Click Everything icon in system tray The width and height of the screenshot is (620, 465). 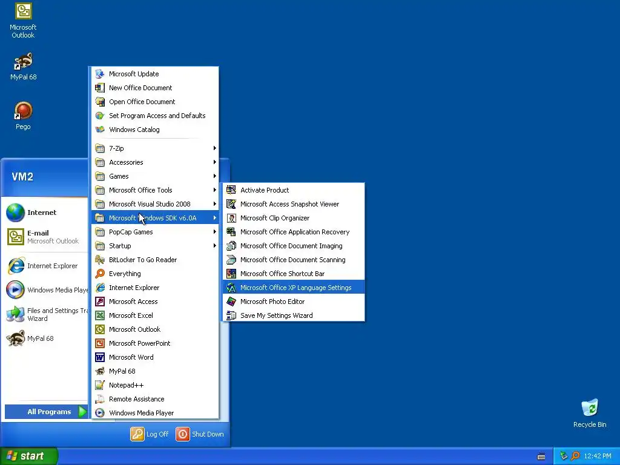[x=576, y=456]
